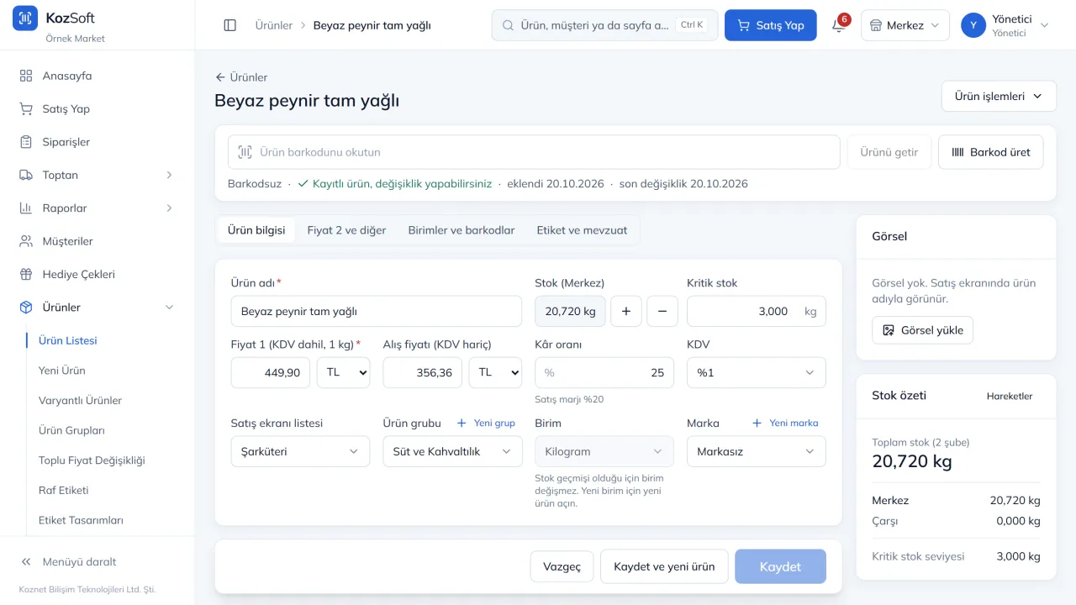Click the Kaydet button
Screen dimensions: 1076x605
click(780, 566)
